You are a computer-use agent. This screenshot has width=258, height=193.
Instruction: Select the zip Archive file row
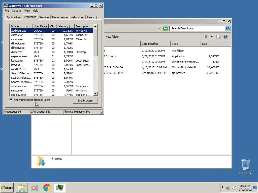click(163, 73)
